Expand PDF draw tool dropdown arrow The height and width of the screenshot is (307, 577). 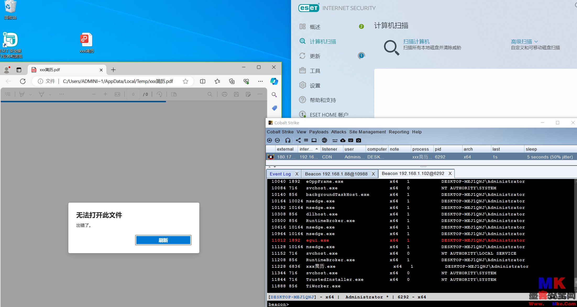[50, 95]
